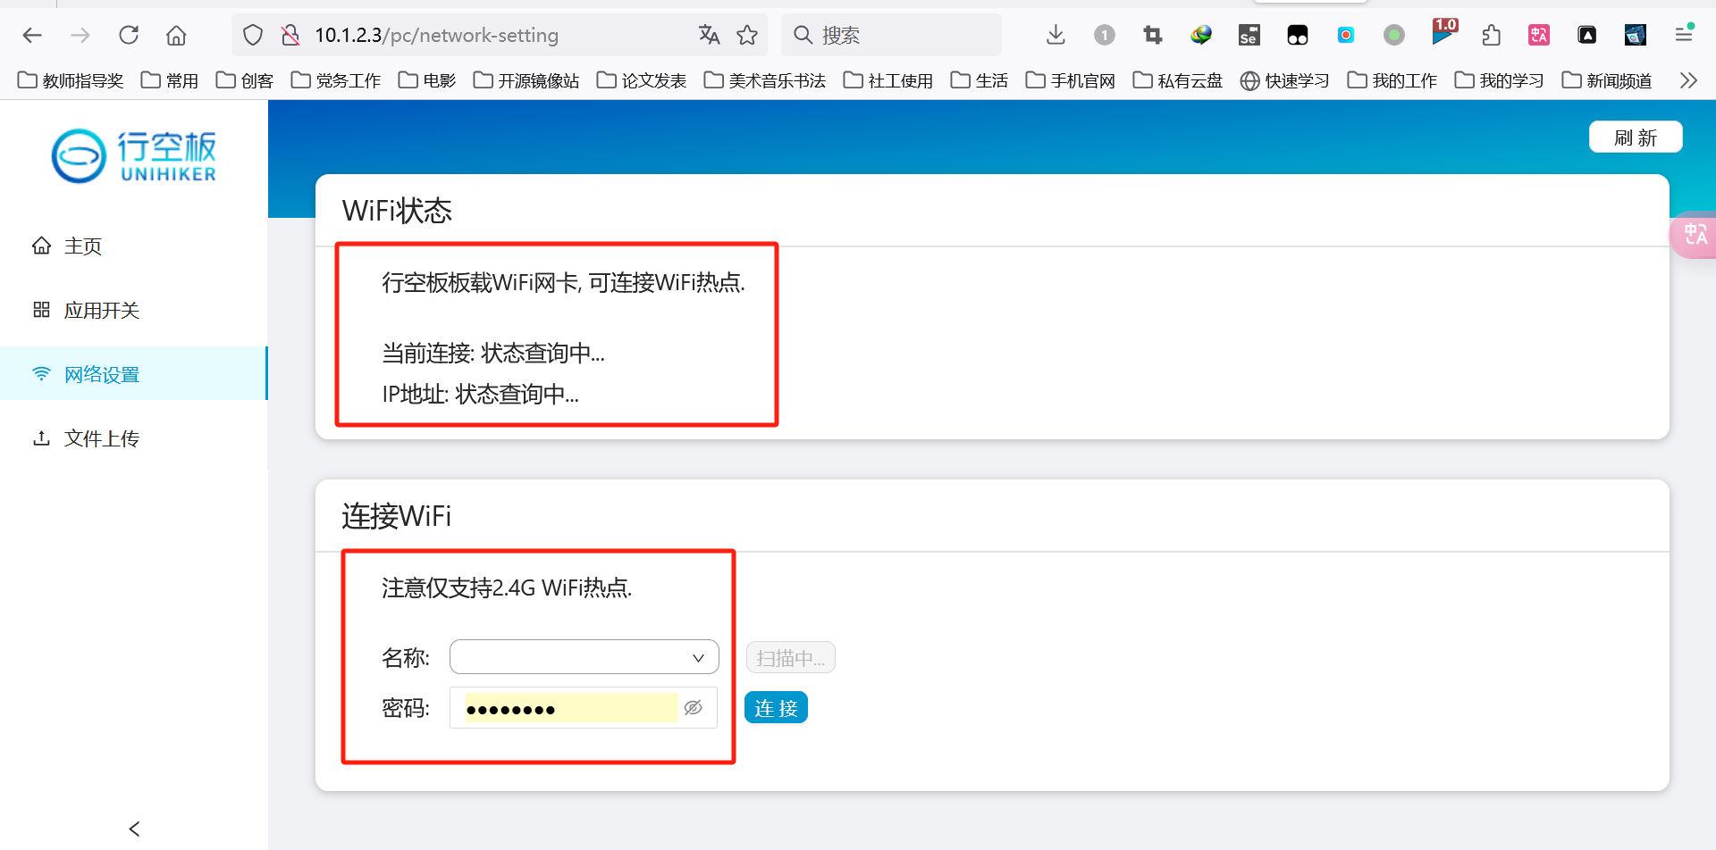
Task: Click the UNIHIKER logo
Action: pyautogui.click(x=134, y=156)
